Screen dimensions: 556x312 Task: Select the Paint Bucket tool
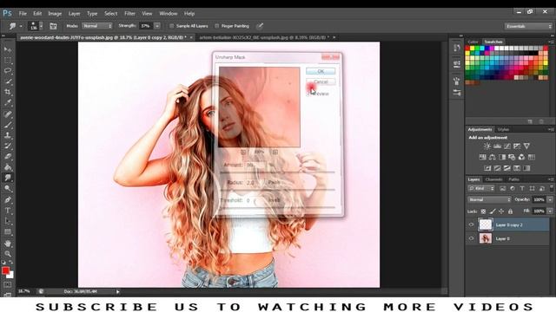[8, 167]
